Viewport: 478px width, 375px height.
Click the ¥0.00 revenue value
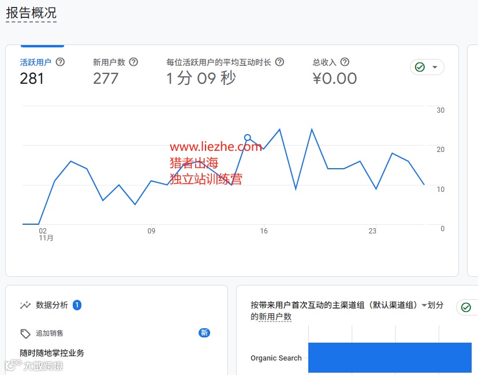335,79
